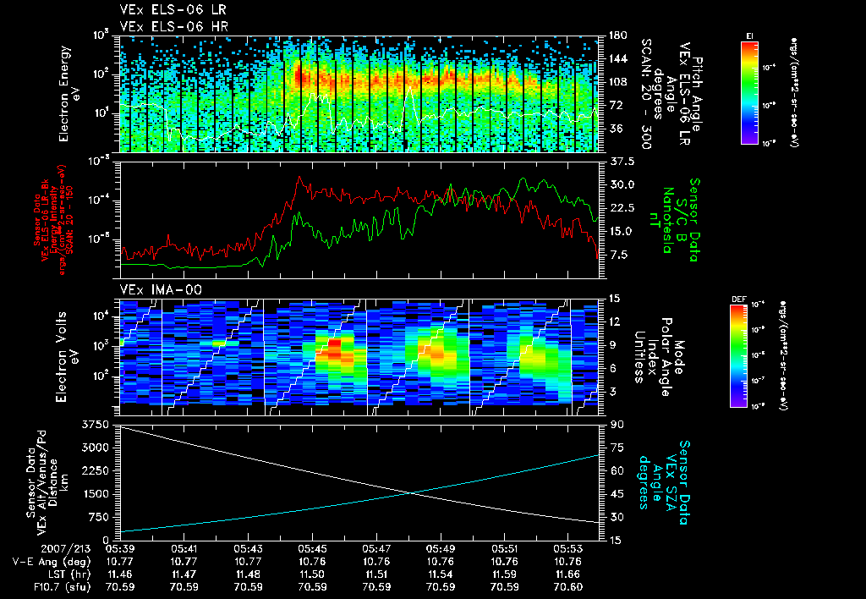Click the EI color scale bar
This screenshot has width=866, height=599.
click(749, 93)
